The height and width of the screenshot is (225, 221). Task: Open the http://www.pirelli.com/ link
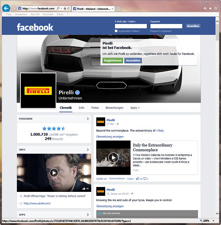37,203
